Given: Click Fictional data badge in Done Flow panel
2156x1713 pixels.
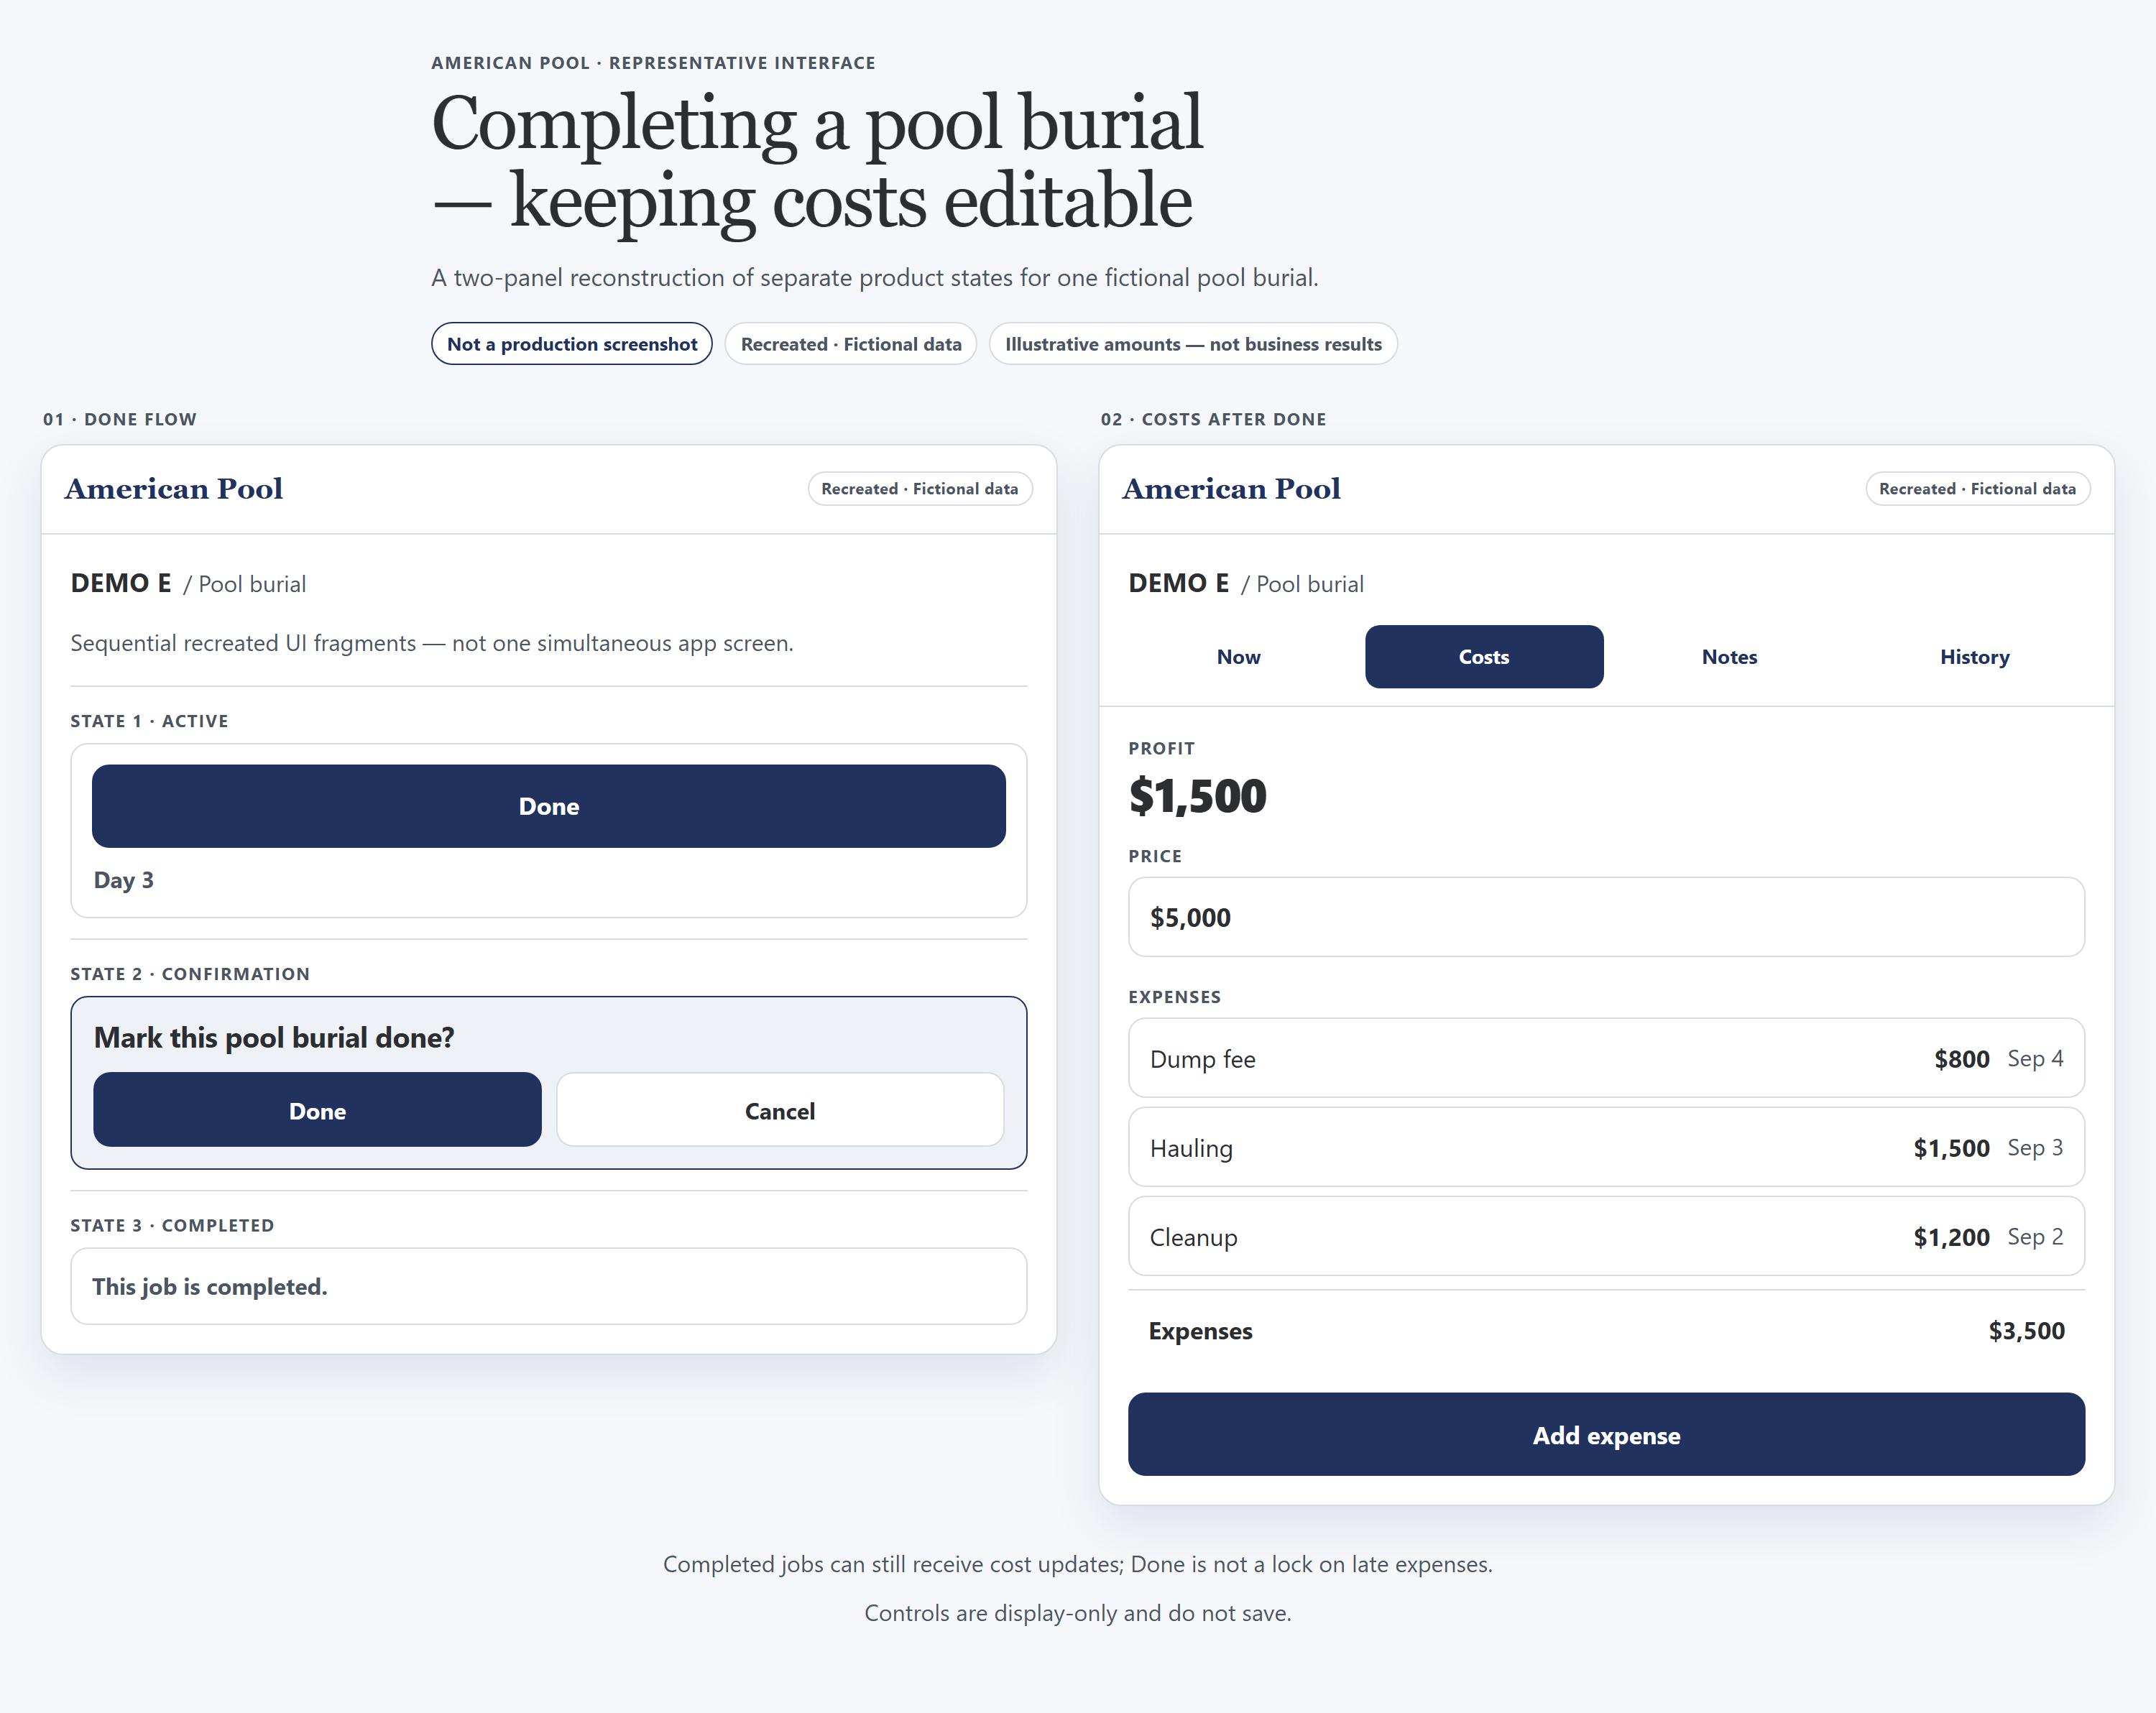Looking at the screenshot, I should 920,489.
